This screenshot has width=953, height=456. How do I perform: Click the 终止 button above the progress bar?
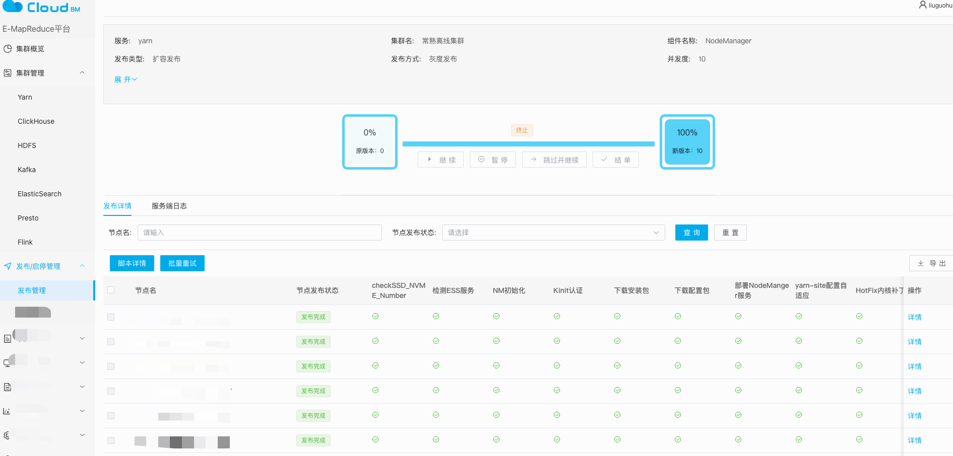point(522,130)
